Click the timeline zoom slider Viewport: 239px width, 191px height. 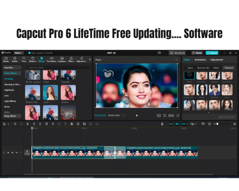click(x=222, y=124)
